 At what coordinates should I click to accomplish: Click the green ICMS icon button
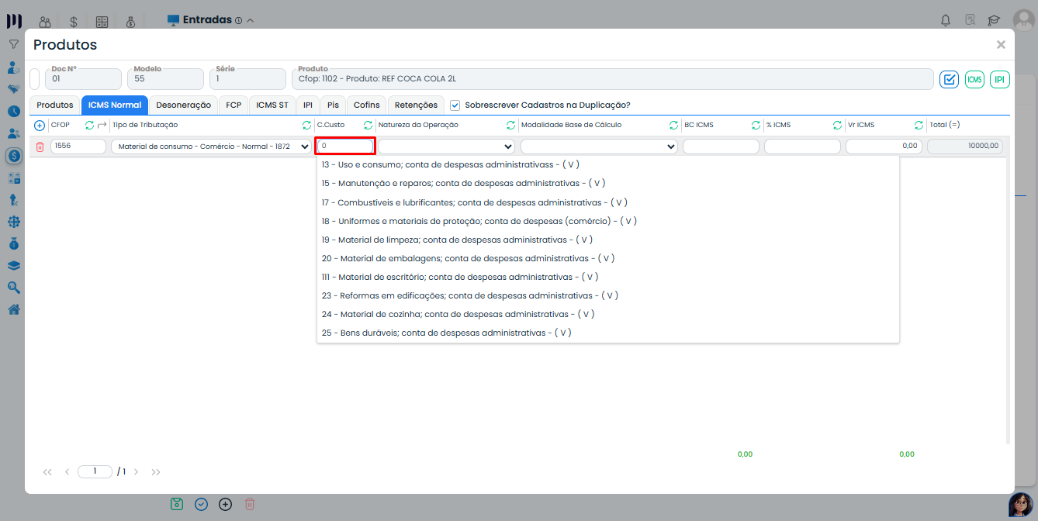coord(974,79)
